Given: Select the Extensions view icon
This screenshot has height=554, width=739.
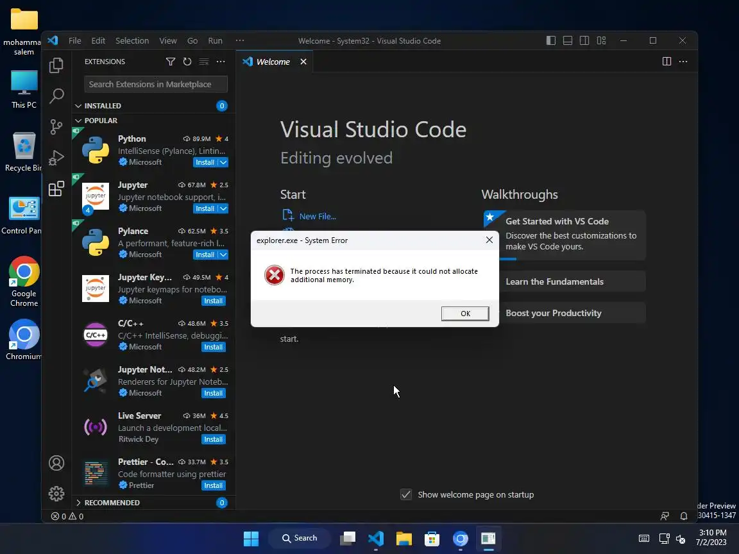Looking at the screenshot, I should click(x=56, y=189).
